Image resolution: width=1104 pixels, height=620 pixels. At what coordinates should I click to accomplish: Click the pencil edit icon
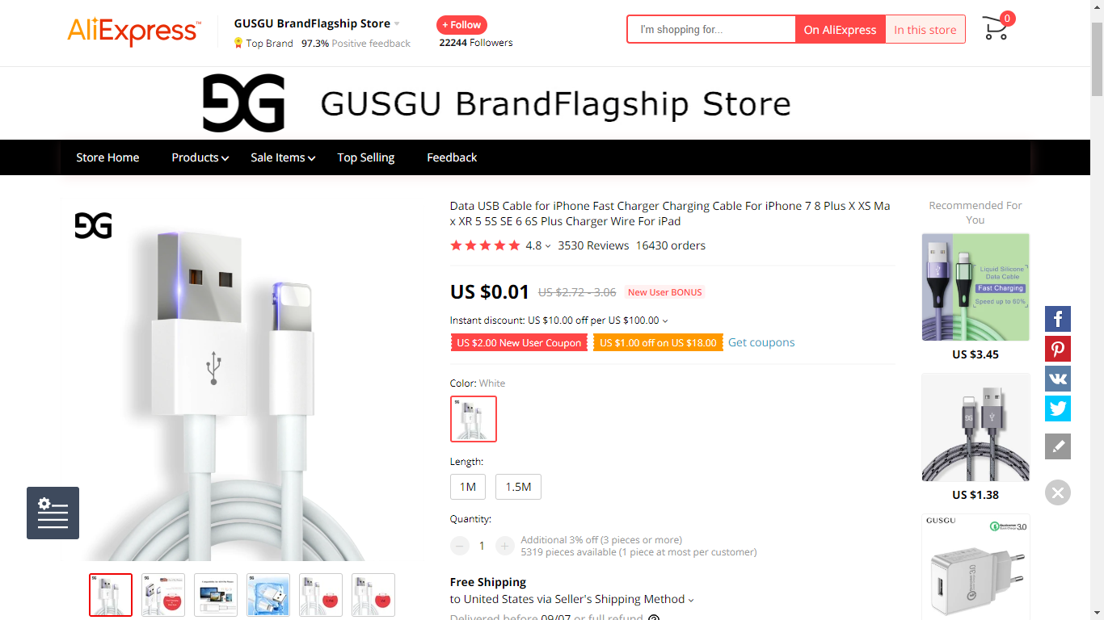1058,446
